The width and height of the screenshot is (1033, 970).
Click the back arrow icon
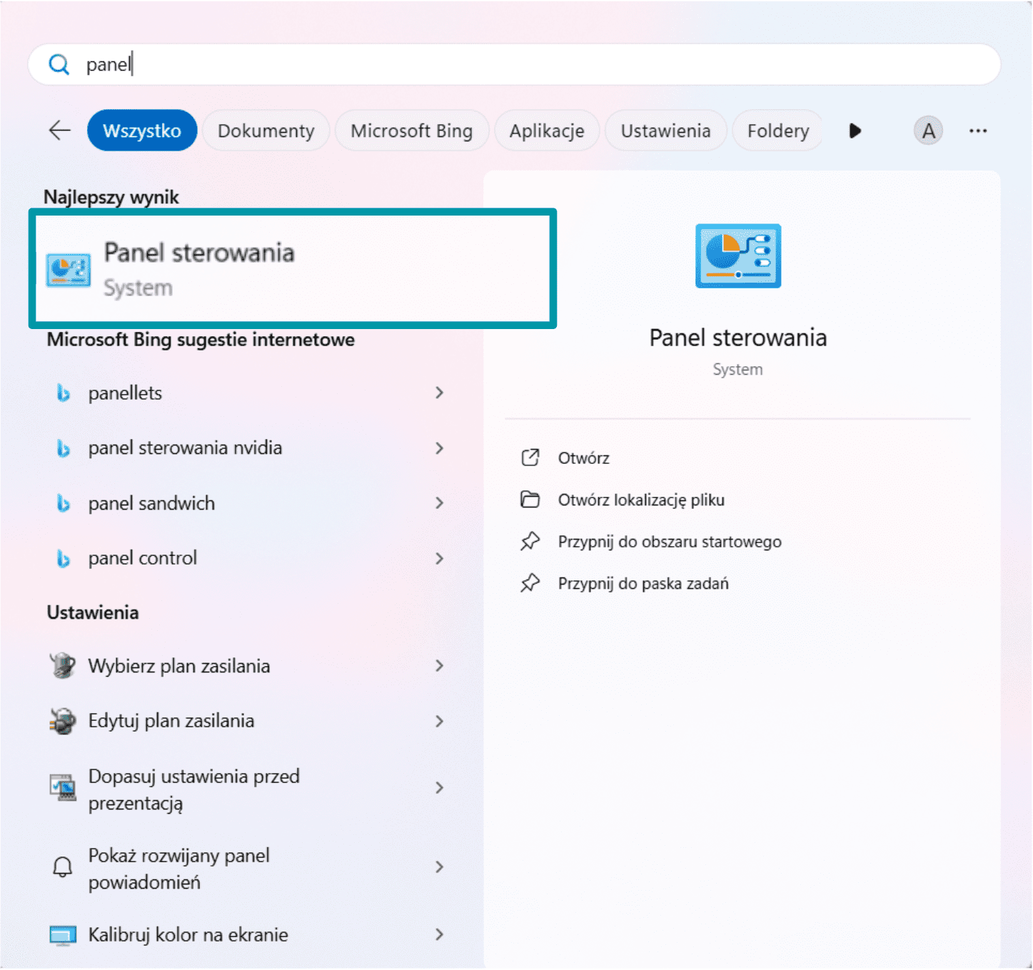click(x=59, y=131)
